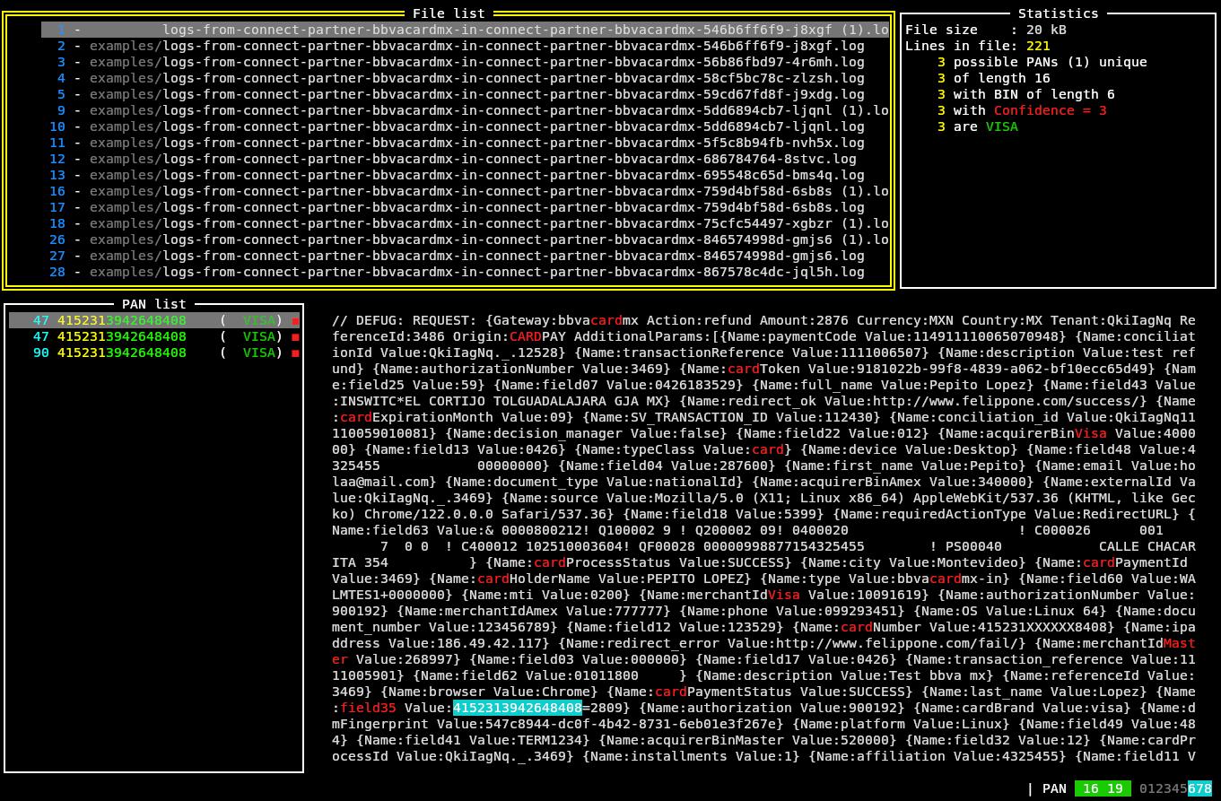Click the 'File list' panel title
Screen dimensions: 1221x801
coord(449,13)
